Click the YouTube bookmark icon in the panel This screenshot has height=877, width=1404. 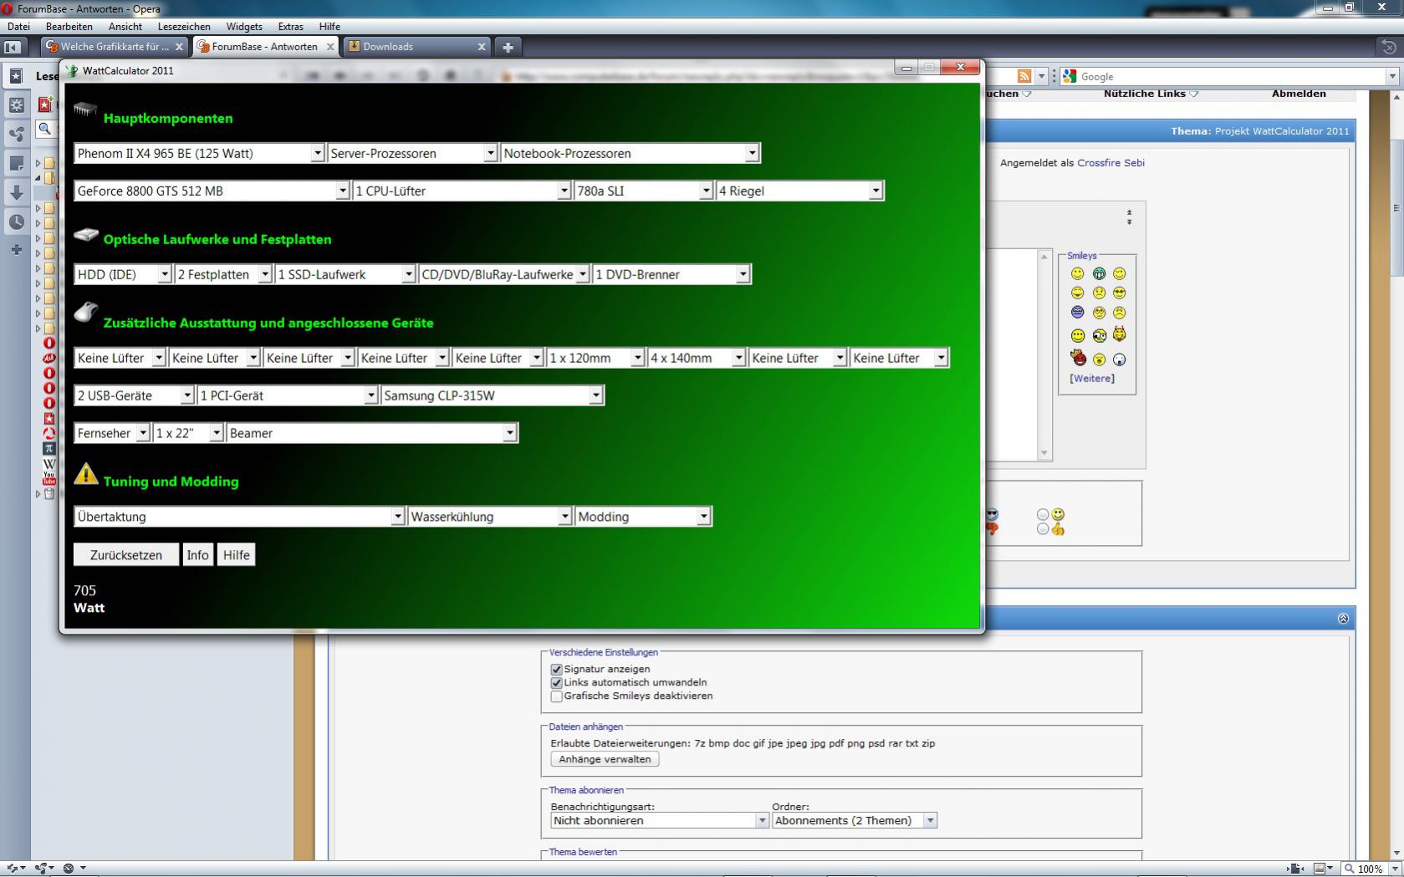49,478
